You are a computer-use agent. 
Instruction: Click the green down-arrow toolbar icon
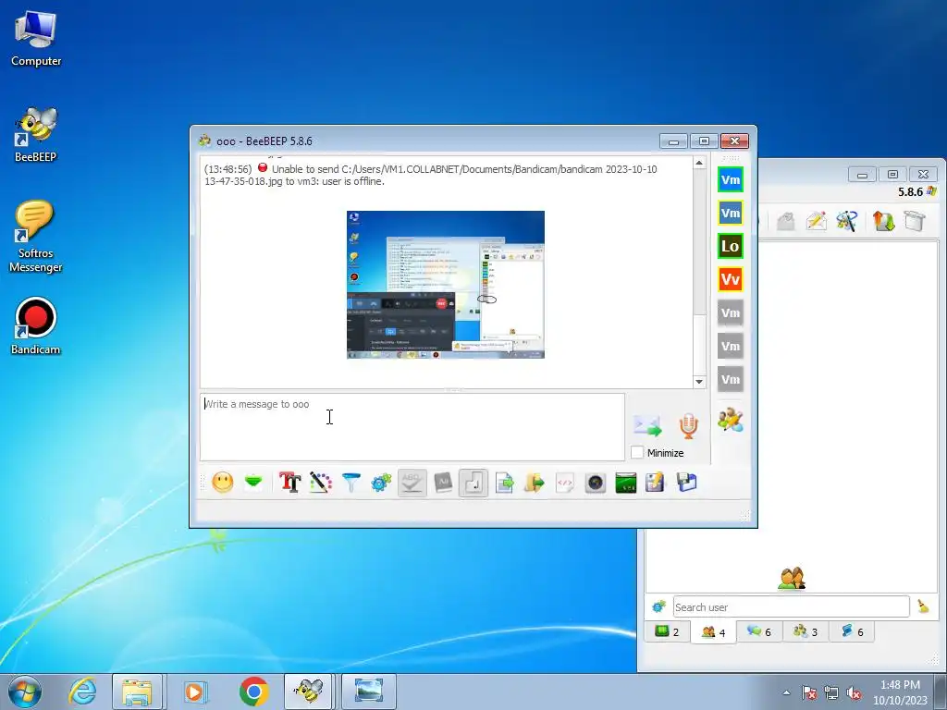point(253,483)
